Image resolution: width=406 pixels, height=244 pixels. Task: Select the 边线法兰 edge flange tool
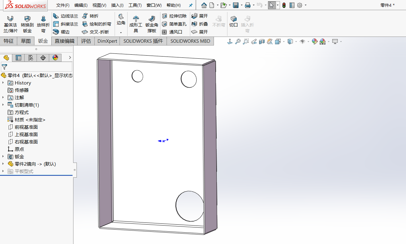pyautogui.click(x=65, y=16)
